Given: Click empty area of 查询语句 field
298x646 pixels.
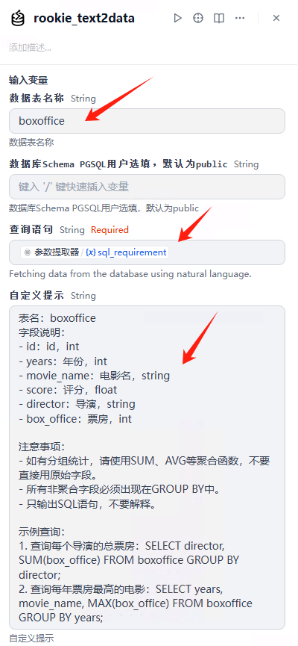Looking at the screenshot, I should 226,252.
